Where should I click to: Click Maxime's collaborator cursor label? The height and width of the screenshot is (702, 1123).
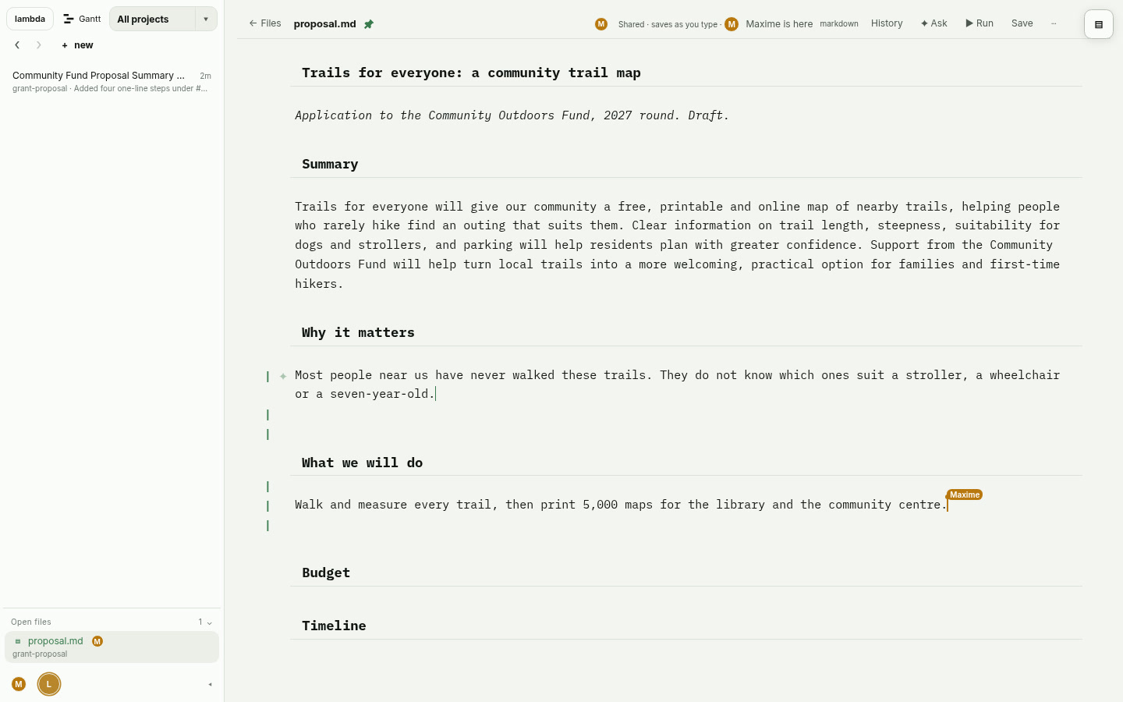point(965,495)
